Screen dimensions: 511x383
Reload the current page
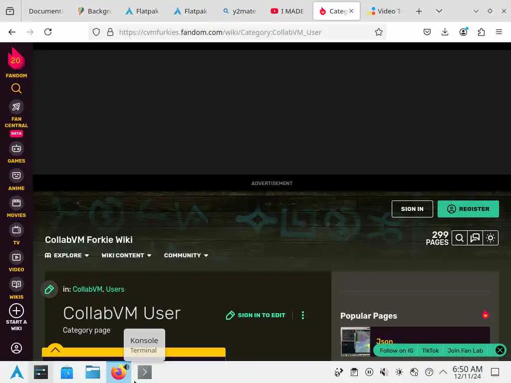(48, 32)
